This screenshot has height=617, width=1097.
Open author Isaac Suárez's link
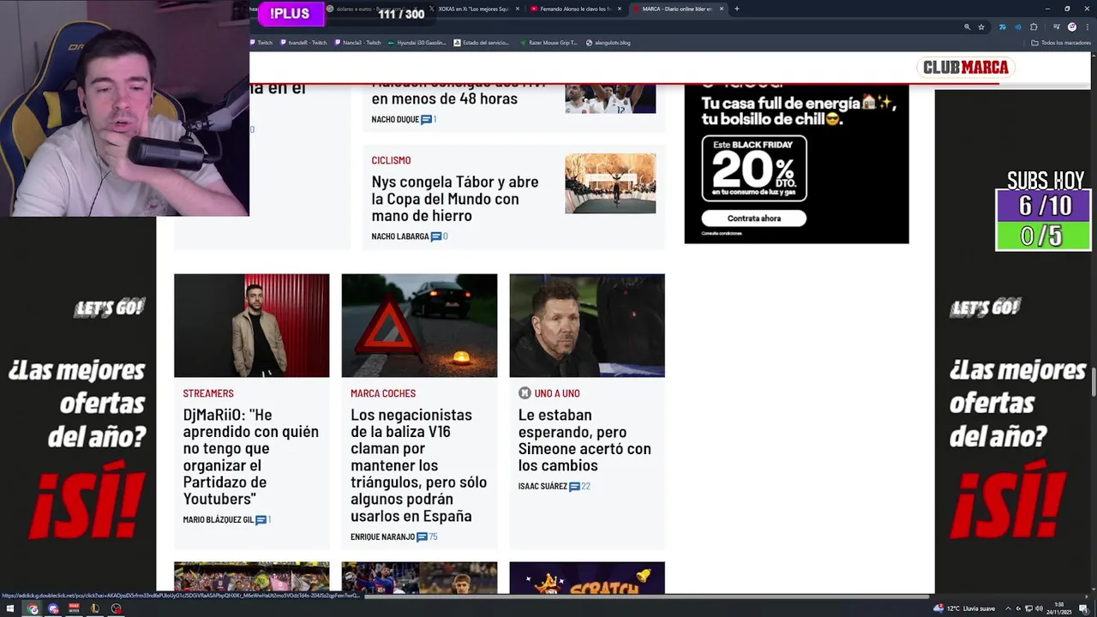point(543,487)
